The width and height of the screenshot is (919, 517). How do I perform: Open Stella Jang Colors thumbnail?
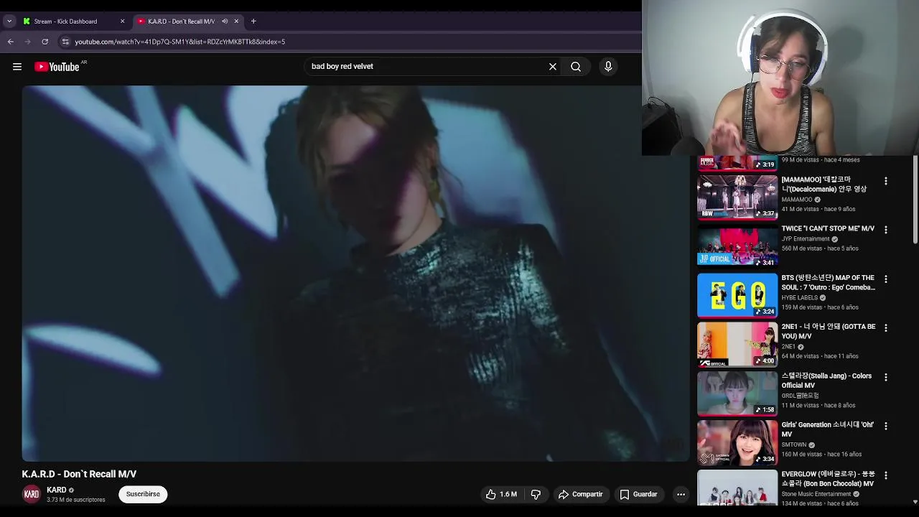click(x=737, y=393)
